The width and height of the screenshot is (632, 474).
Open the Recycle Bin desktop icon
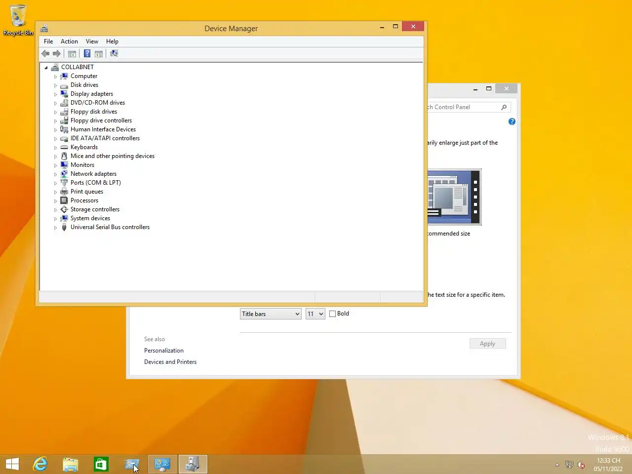pyautogui.click(x=18, y=20)
